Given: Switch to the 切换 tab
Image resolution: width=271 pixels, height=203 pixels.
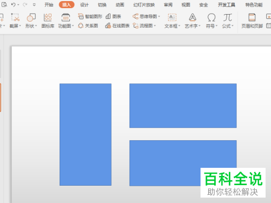Looking at the screenshot, I should 102,5.
